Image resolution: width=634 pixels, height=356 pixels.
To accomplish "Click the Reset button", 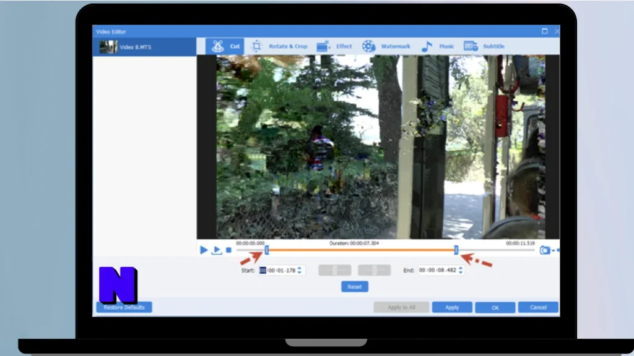I will click(355, 287).
